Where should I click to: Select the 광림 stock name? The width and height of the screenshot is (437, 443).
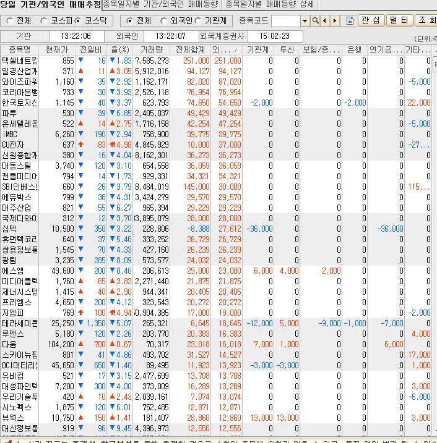pyautogui.click(x=9, y=260)
